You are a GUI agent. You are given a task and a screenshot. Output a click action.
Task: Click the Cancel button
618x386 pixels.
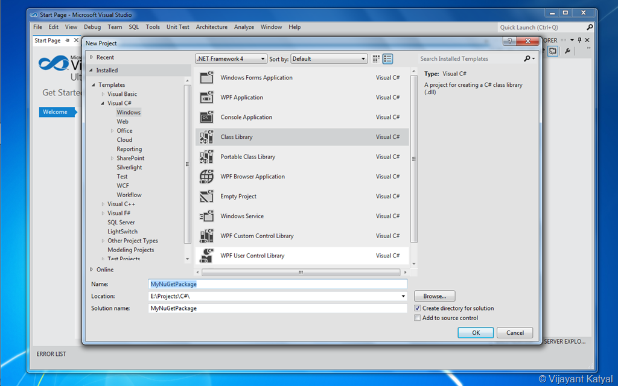[515, 333]
